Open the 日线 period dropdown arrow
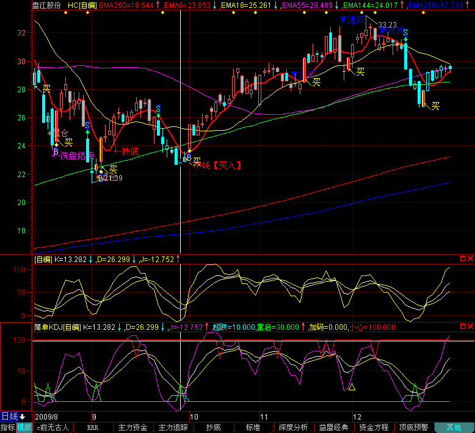 (23, 417)
